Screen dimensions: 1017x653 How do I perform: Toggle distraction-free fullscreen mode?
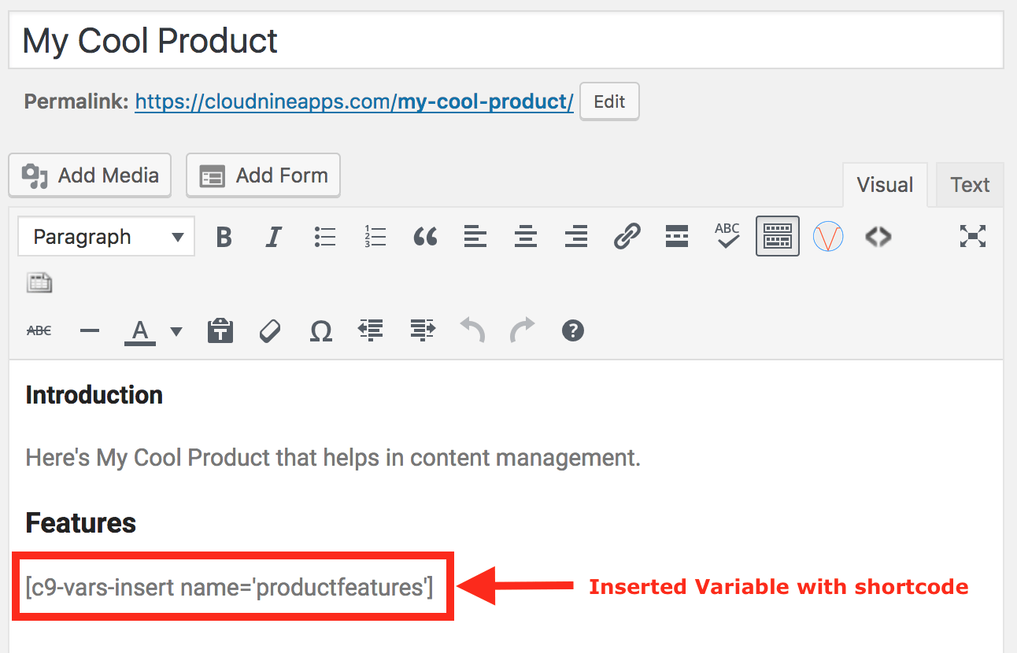point(973,236)
